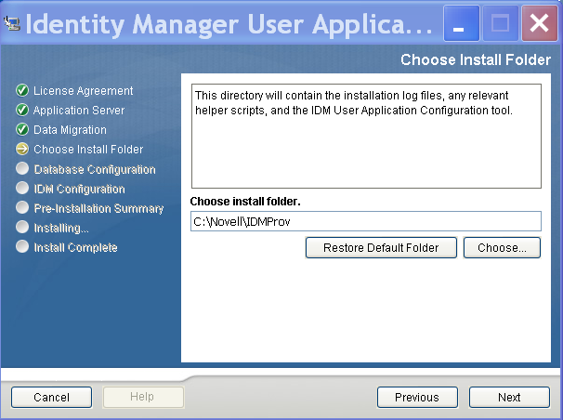Cancel the installation
The height and width of the screenshot is (420, 563).
tap(51, 398)
